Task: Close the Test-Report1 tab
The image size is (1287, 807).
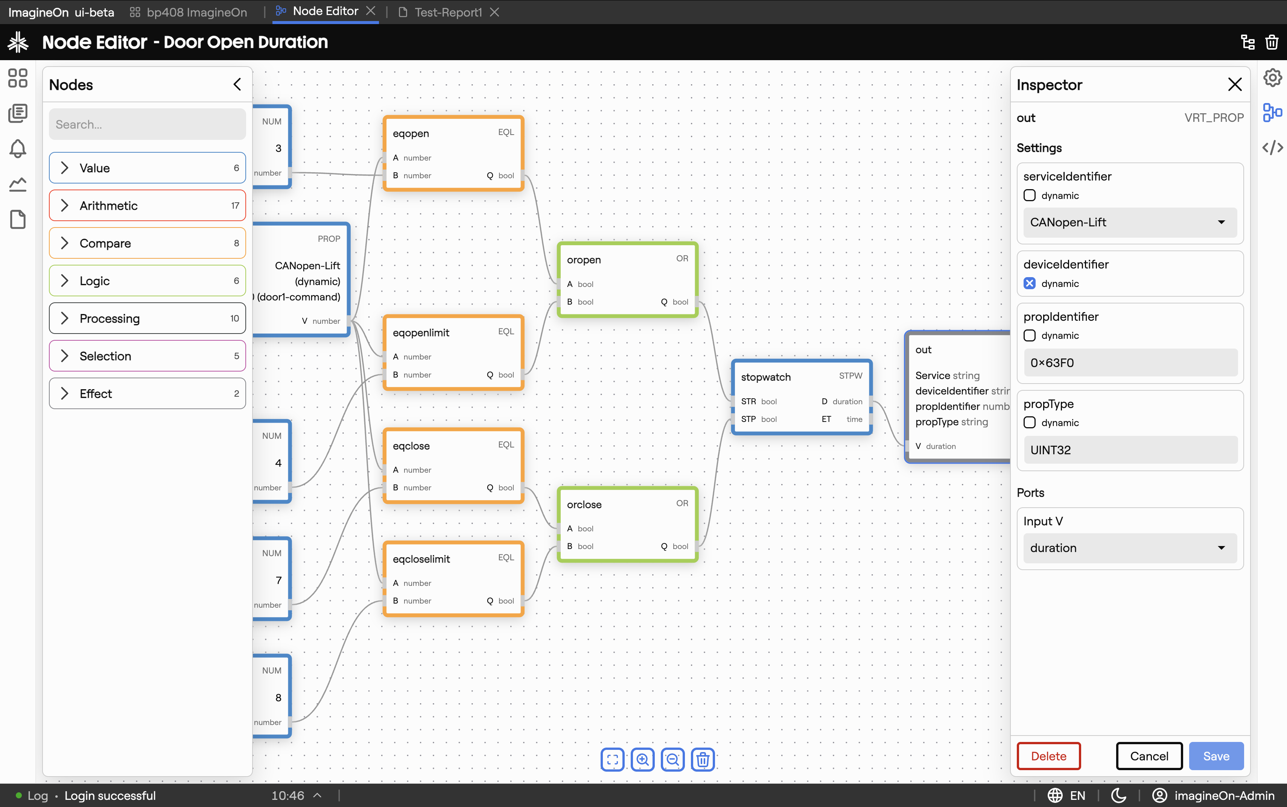Action: (494, 12)
